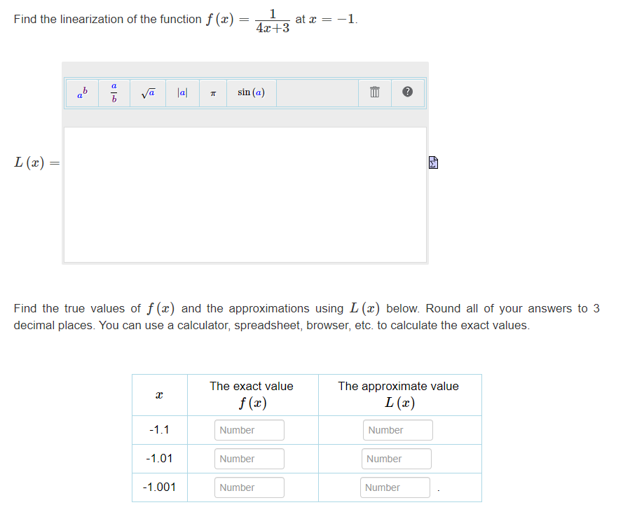The image size is (630, 526).
Task: Insert the pi symbol from the palette
Action: (x=213, y=92)
